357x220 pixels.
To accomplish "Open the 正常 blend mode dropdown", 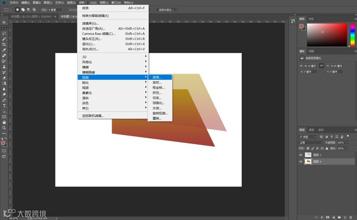I will (311, 143).
